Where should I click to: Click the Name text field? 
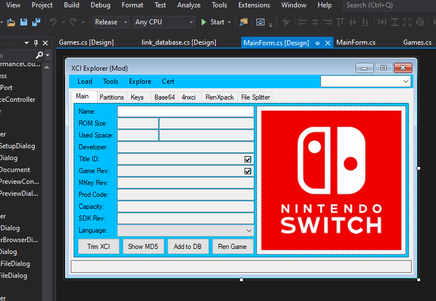186,111
